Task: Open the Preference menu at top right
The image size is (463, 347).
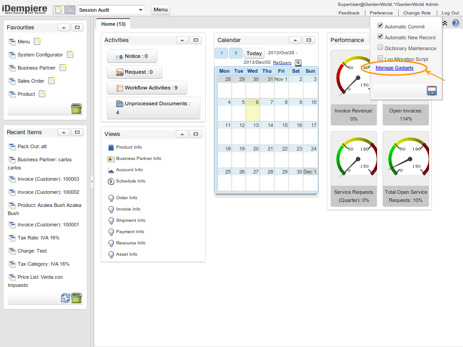Action: (x=381, y=13)
